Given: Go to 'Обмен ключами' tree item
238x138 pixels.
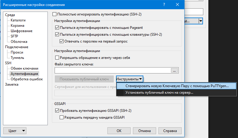Looking at the screenshot, I should point(24,68).
